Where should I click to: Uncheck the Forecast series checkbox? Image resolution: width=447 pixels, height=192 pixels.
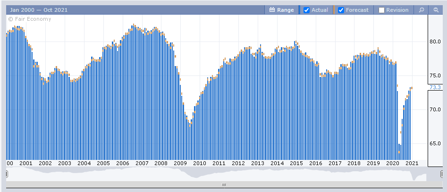point(341,10)
